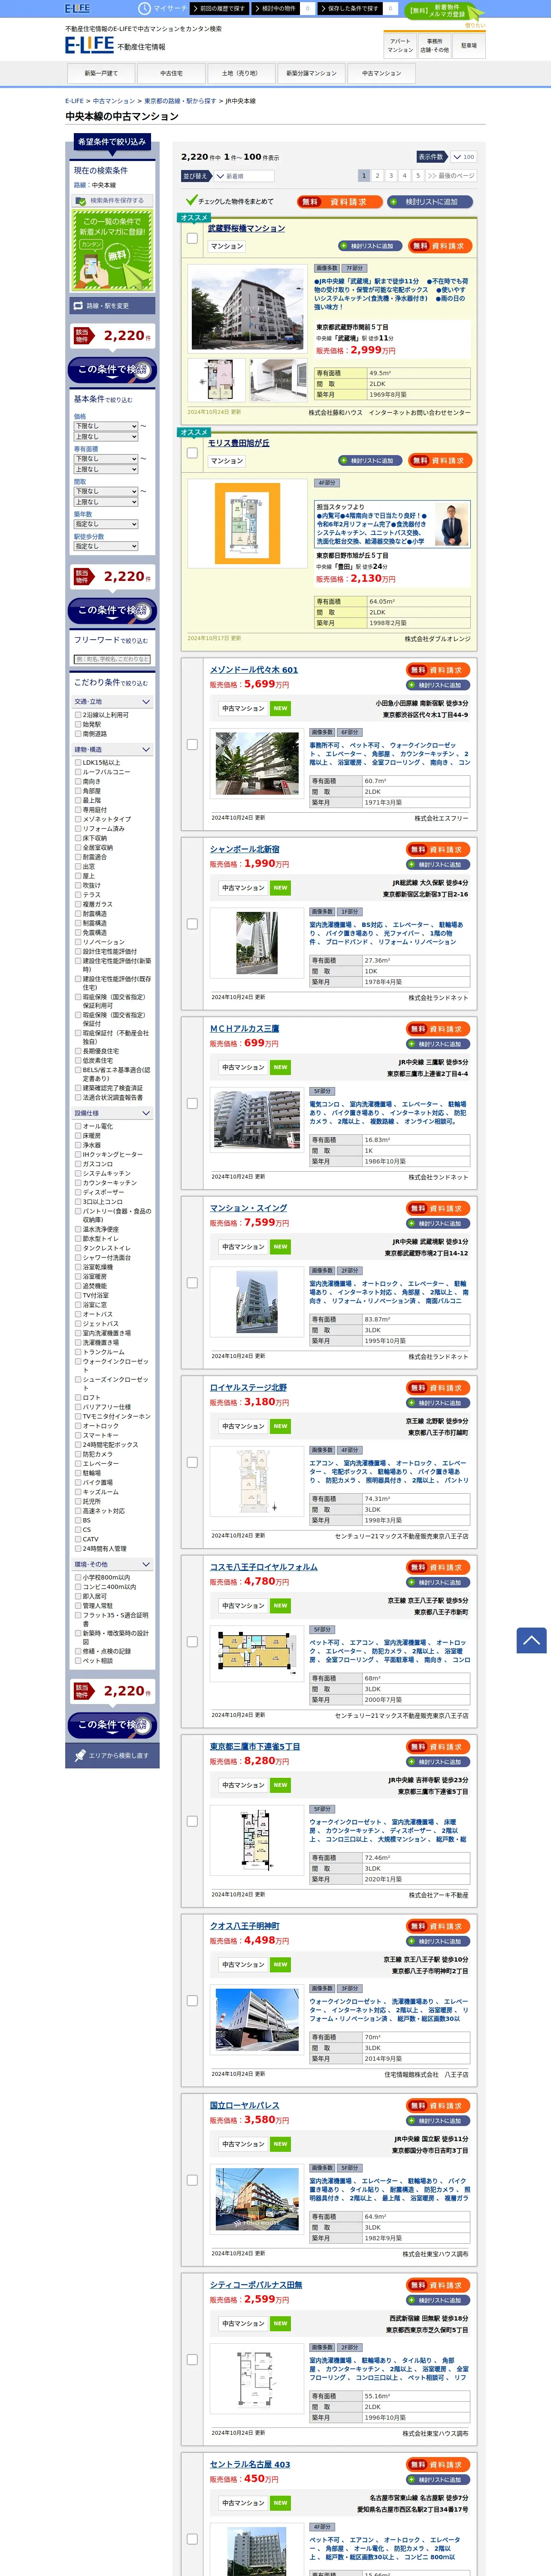
Task: Tick the ペット相談 filter checkbox
Action: pyautogui.click(x=78, y=1661)
